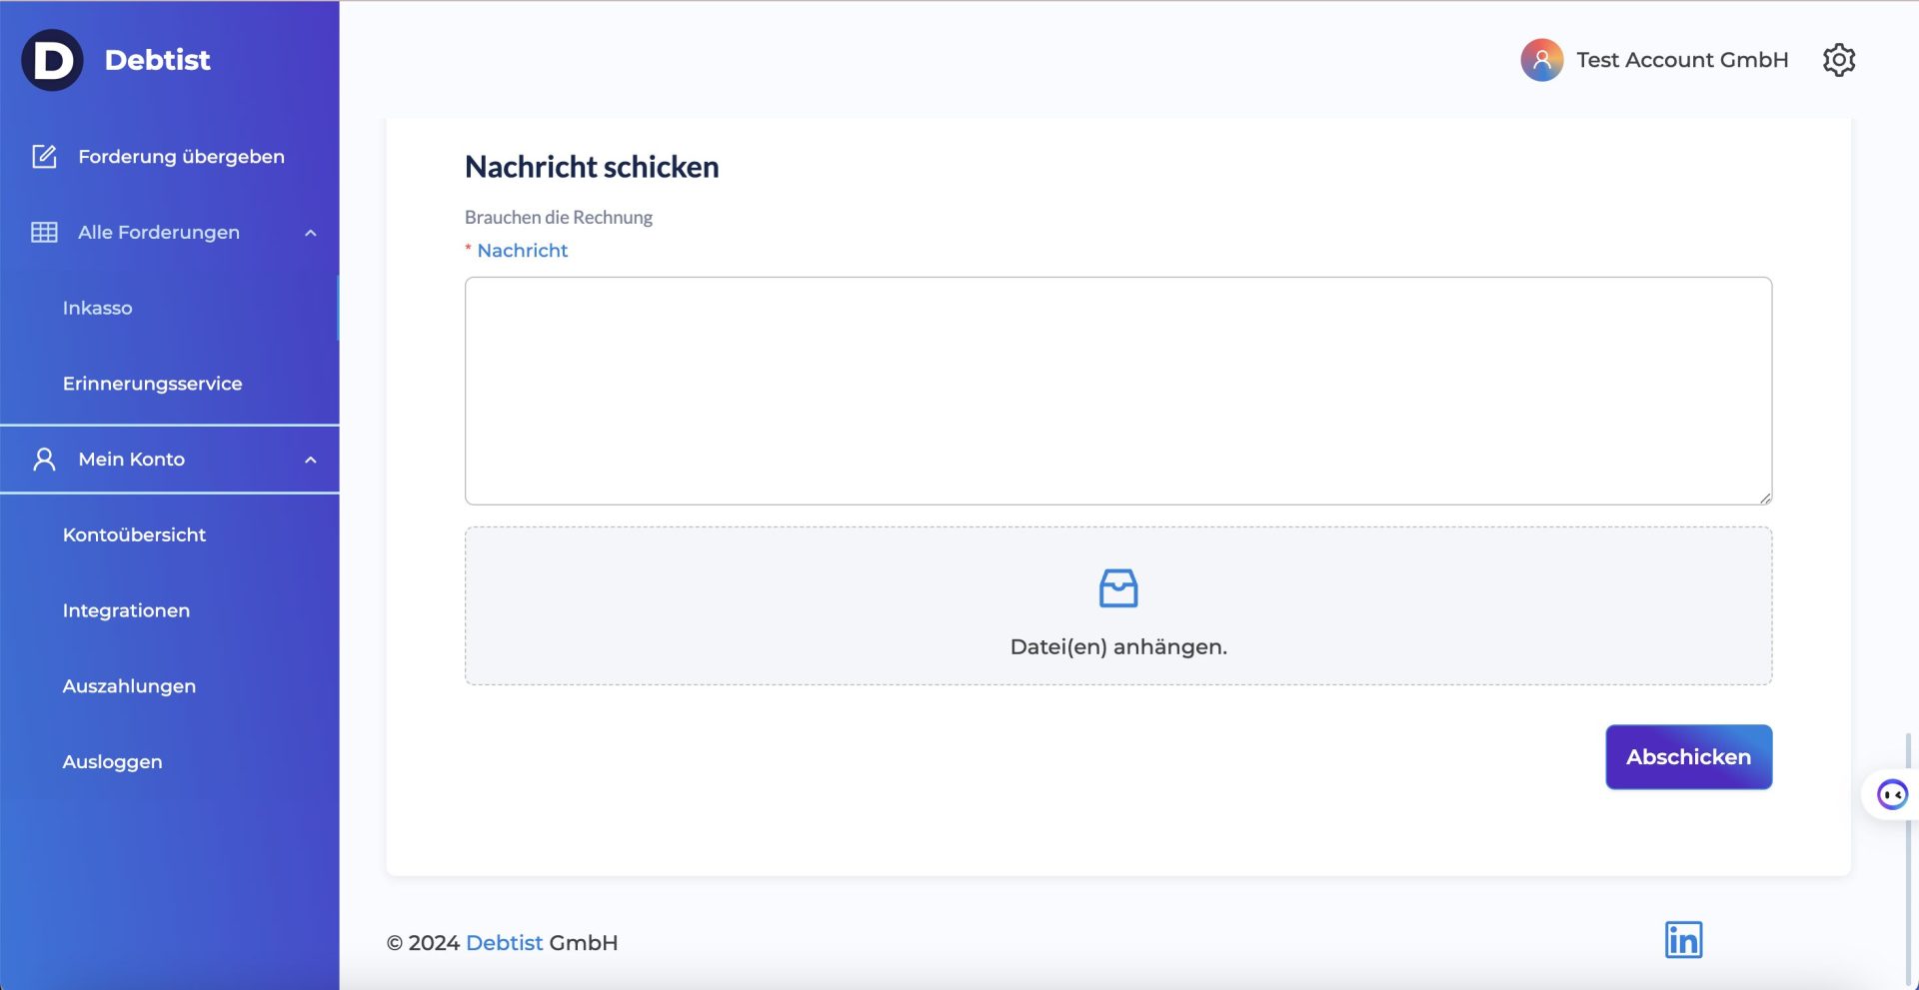The height and width of the screenshot is (990, 1919).
Task: Open Kontoübersicht page
Action: pyautogui.click(x=134, y=535)
